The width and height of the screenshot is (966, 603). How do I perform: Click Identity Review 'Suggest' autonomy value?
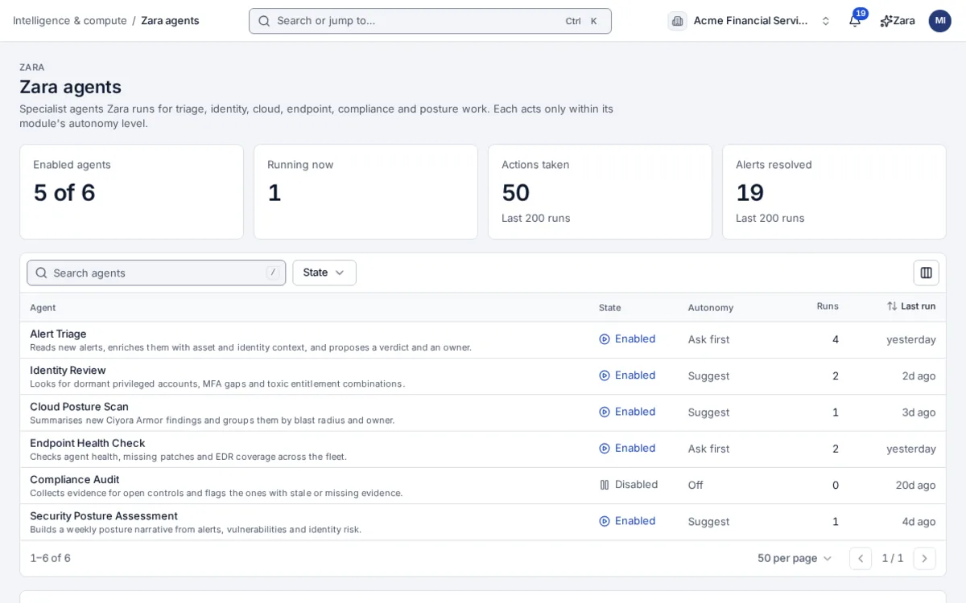708,375
